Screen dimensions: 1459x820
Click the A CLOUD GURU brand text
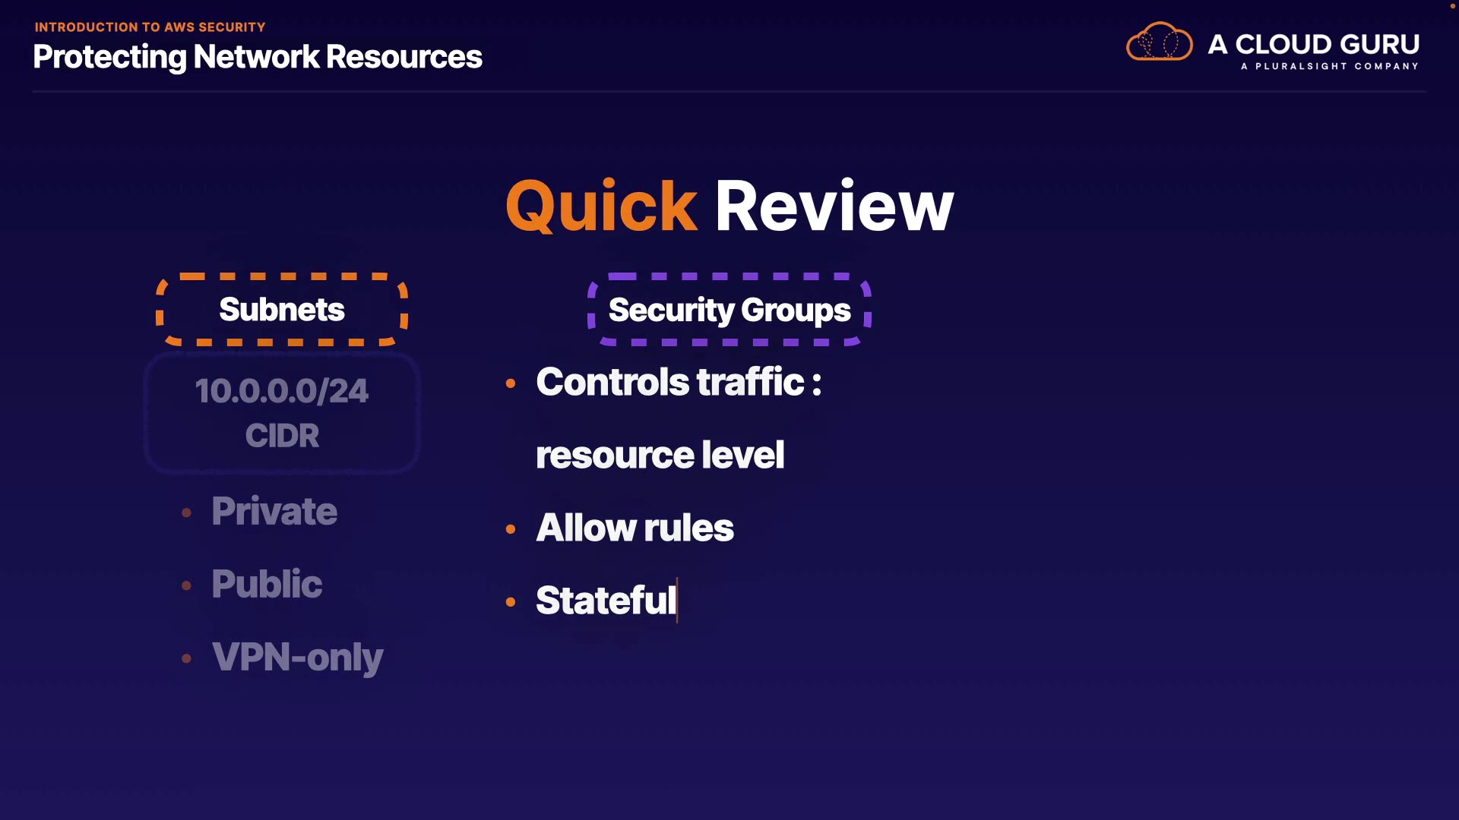pos(1313,44)
